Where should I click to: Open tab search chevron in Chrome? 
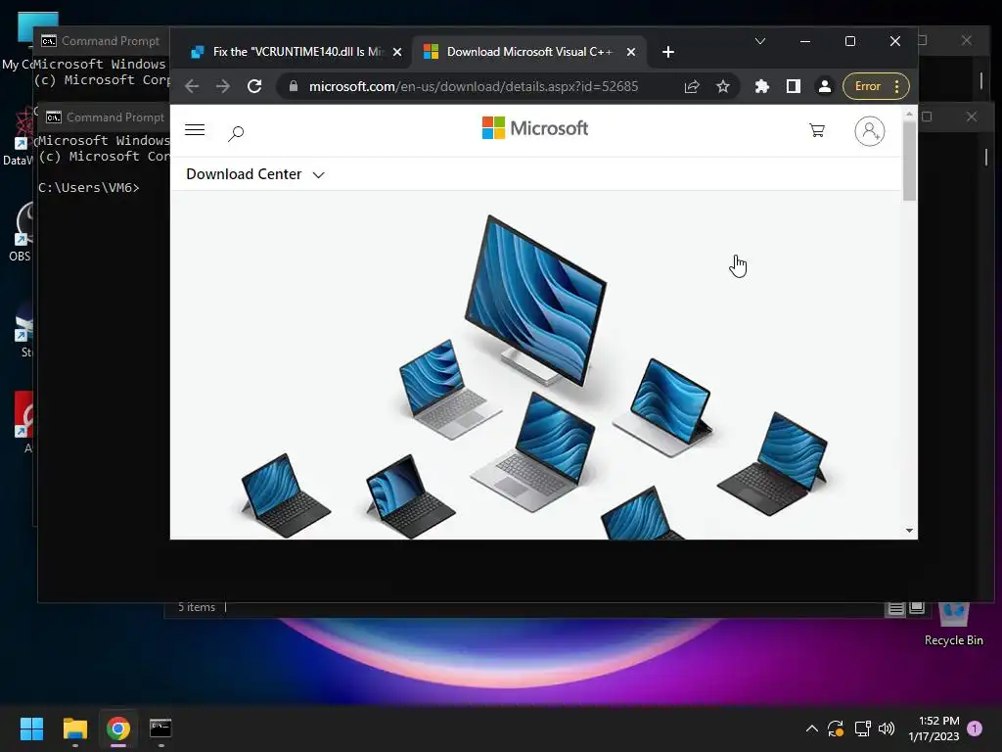pyautogui.click(x=759, y=41)
